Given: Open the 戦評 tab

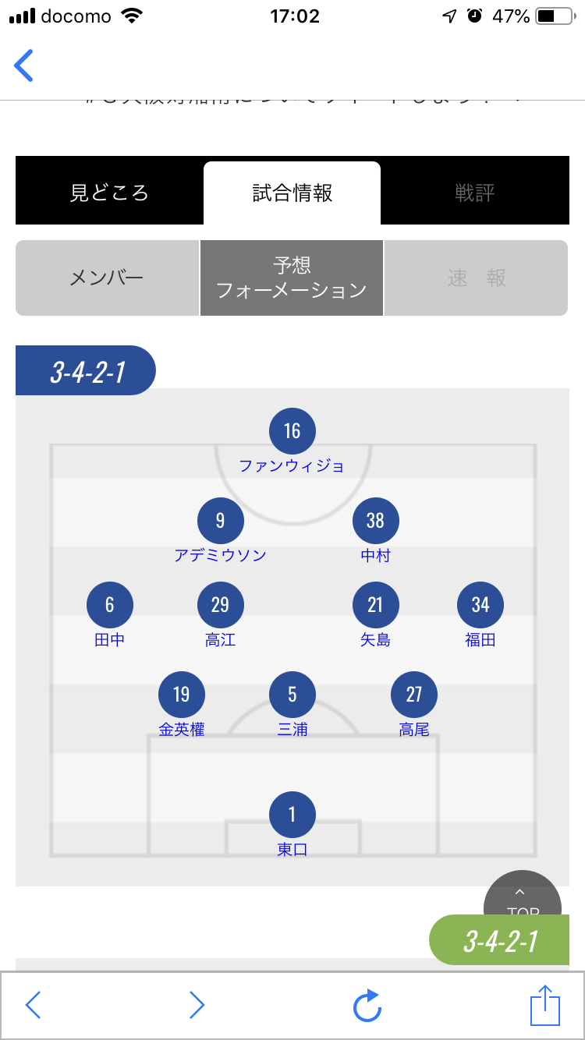Looking at the screenshot, I should tap(475, 193).
